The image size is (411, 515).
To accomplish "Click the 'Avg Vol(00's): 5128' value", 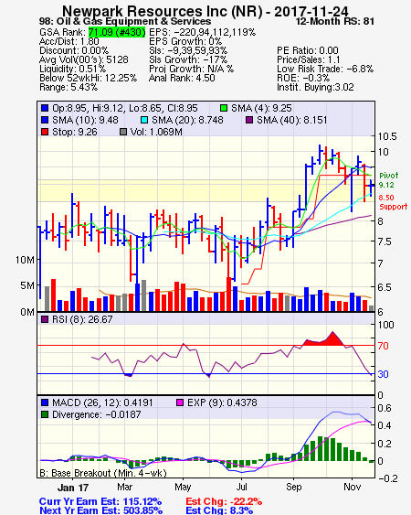I will (84, 59).
